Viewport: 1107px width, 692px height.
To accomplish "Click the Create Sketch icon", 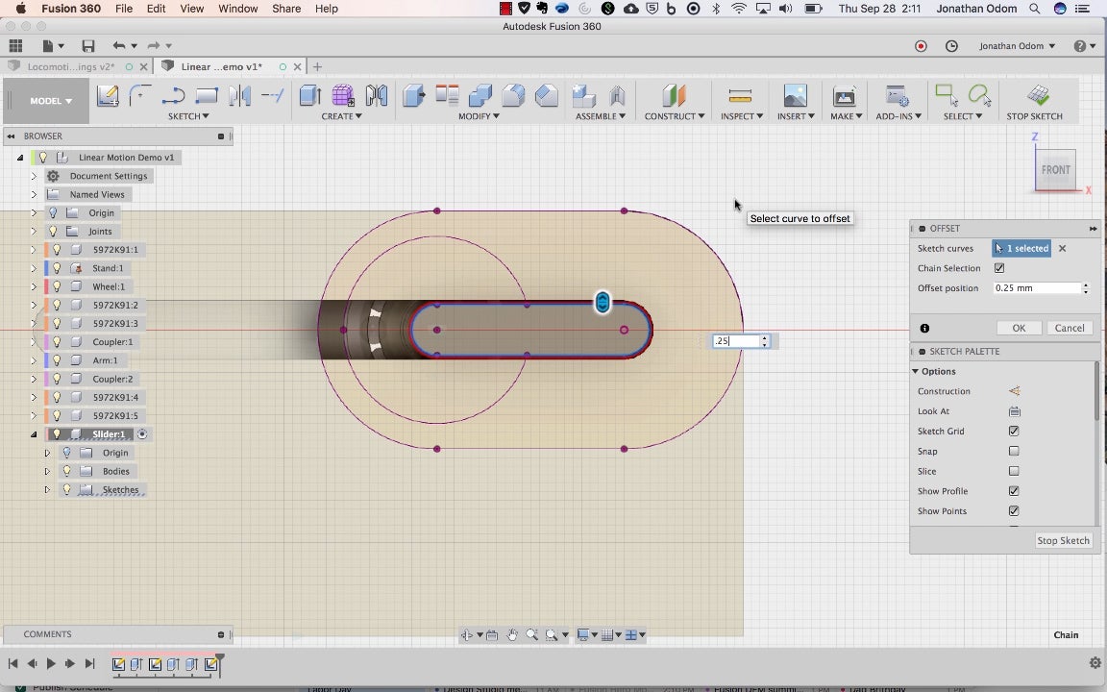I will coord(108,96).
